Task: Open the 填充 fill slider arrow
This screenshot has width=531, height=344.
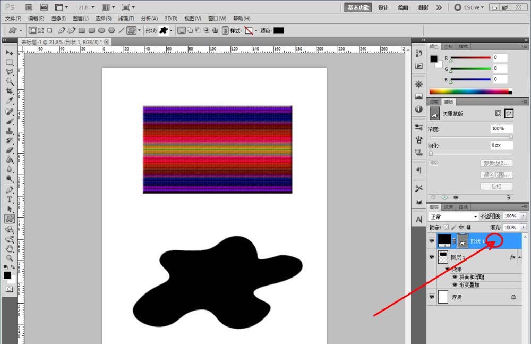Action: pos(523,228)
